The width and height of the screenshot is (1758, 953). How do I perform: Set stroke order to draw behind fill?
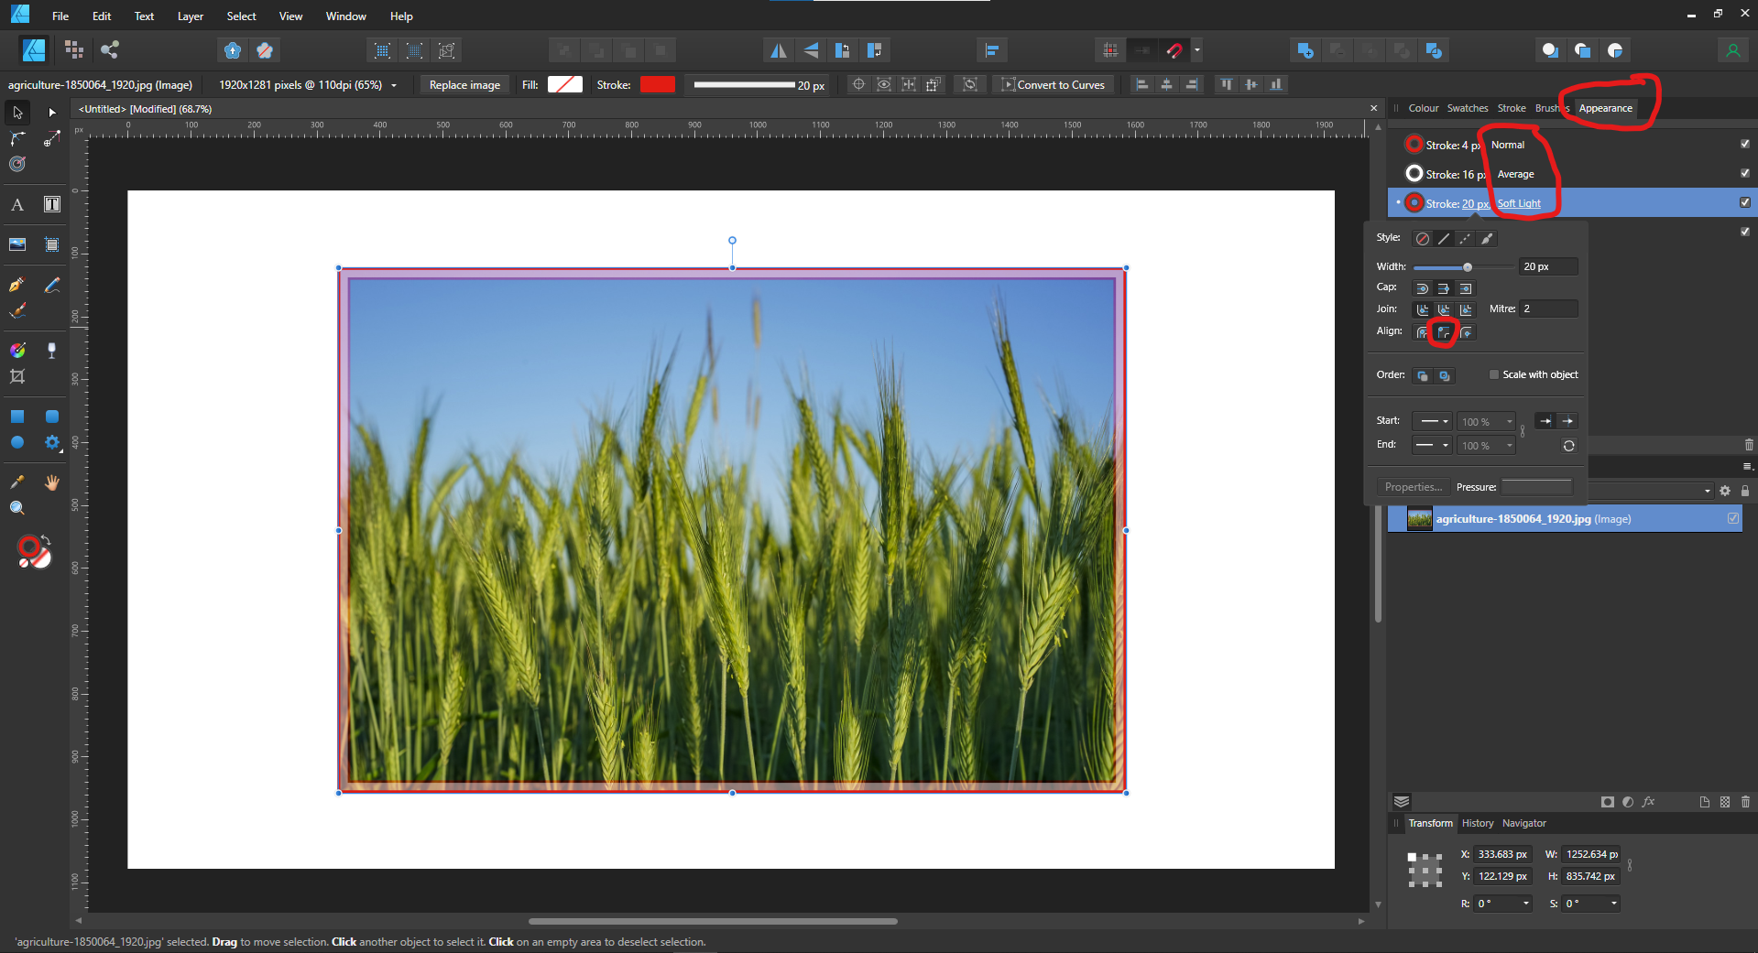1423,376
